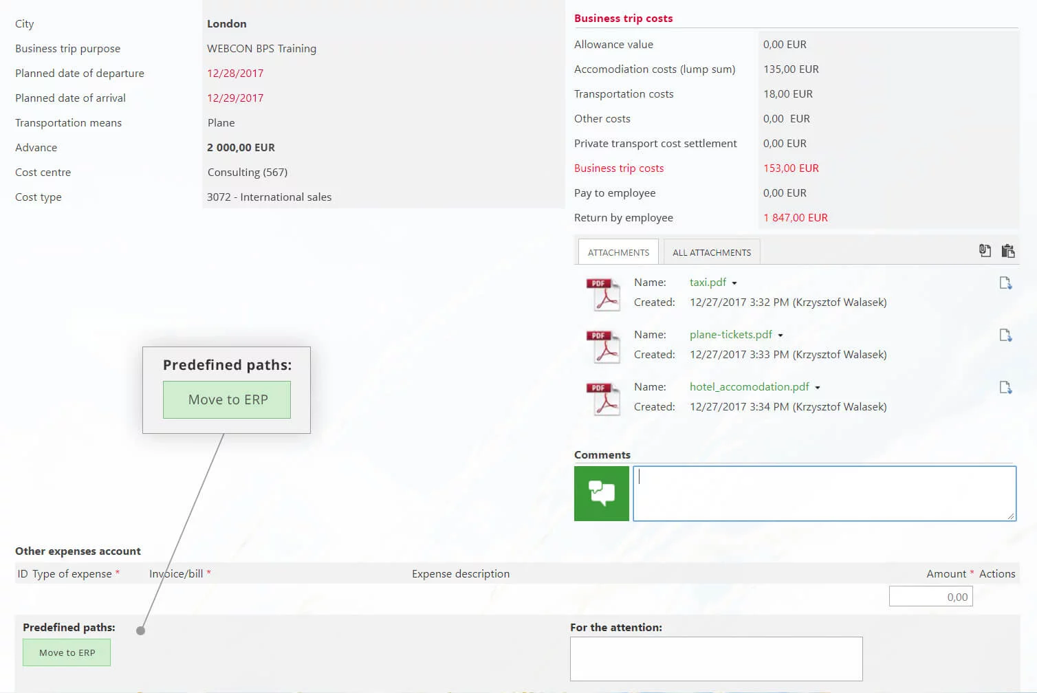
Task: Click the Actions column header
Action: pyautogui.click(x=997, y=574)
